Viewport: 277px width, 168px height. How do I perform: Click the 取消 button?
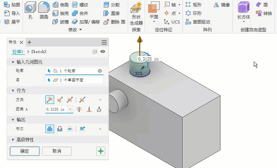tap(57, 151)
